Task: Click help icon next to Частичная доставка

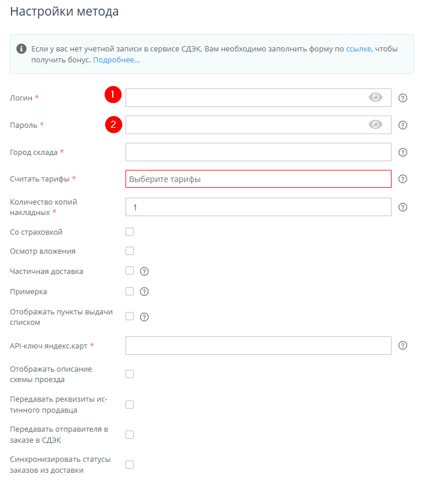Action: pyautogui.click(x=145, y=271)
